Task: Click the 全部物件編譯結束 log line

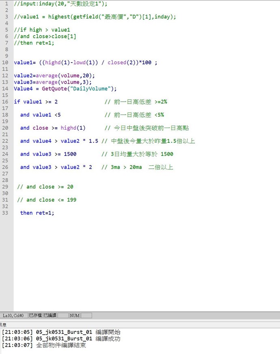Action: point(44,345)
